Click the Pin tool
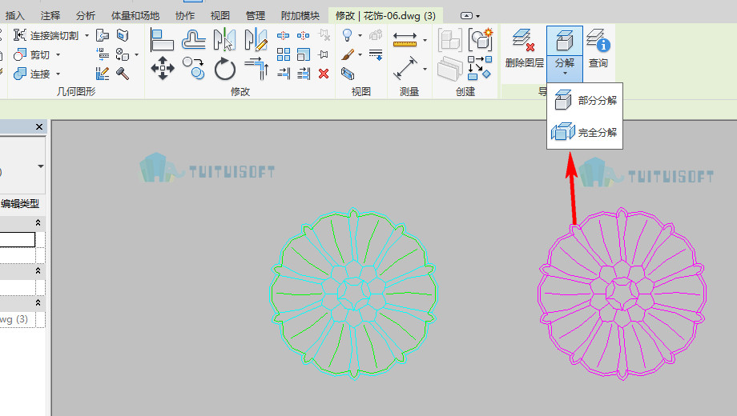 324,54
